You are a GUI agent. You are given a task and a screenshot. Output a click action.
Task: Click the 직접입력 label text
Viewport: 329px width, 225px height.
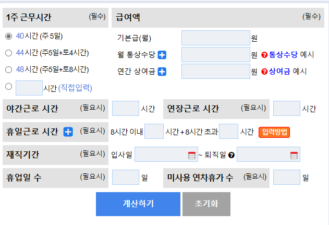pos(75,88)
